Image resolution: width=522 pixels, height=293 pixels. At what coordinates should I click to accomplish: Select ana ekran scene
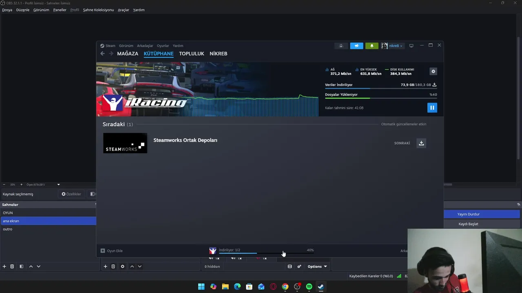tap(48, 221)
